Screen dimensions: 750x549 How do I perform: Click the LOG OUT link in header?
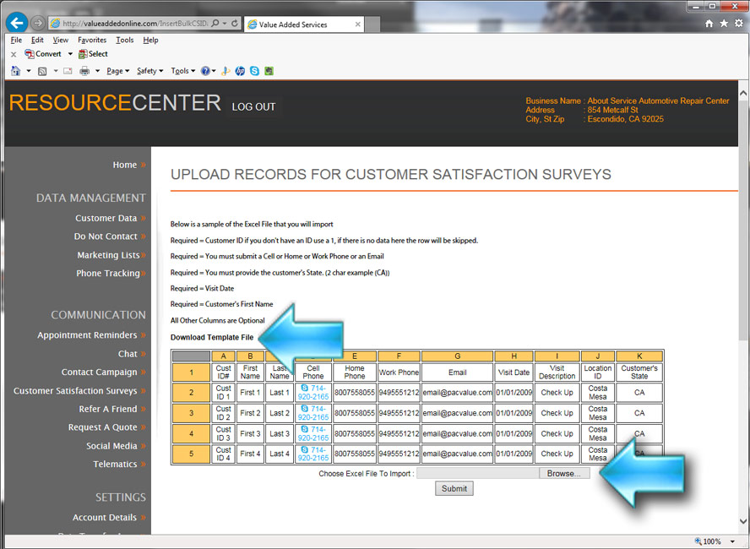(253, 107)
